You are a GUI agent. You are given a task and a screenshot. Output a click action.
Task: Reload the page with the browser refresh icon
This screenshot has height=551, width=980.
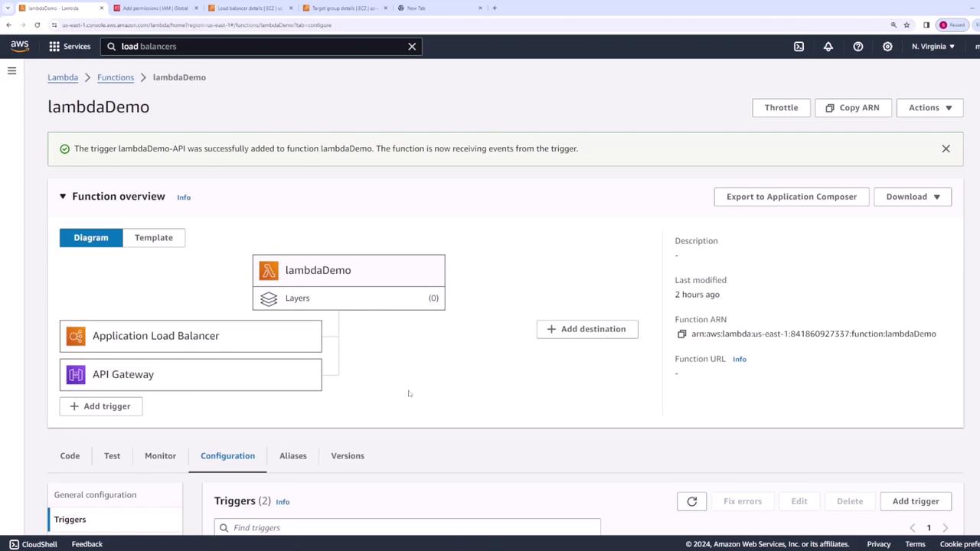pyautogui.click(x=37, y=25)
